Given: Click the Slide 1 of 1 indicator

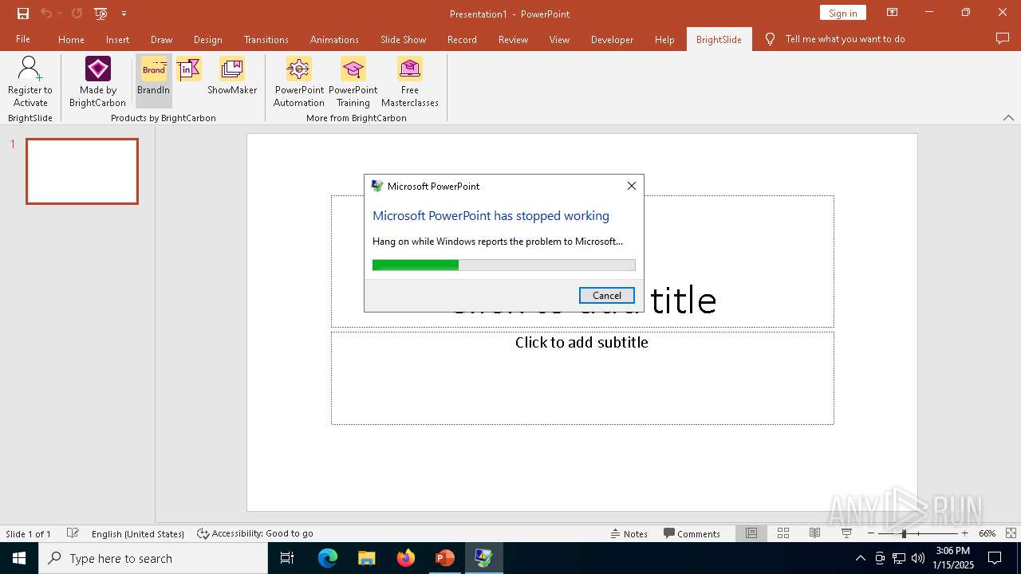Looking at the screenshot, I should tap(29, 533).
